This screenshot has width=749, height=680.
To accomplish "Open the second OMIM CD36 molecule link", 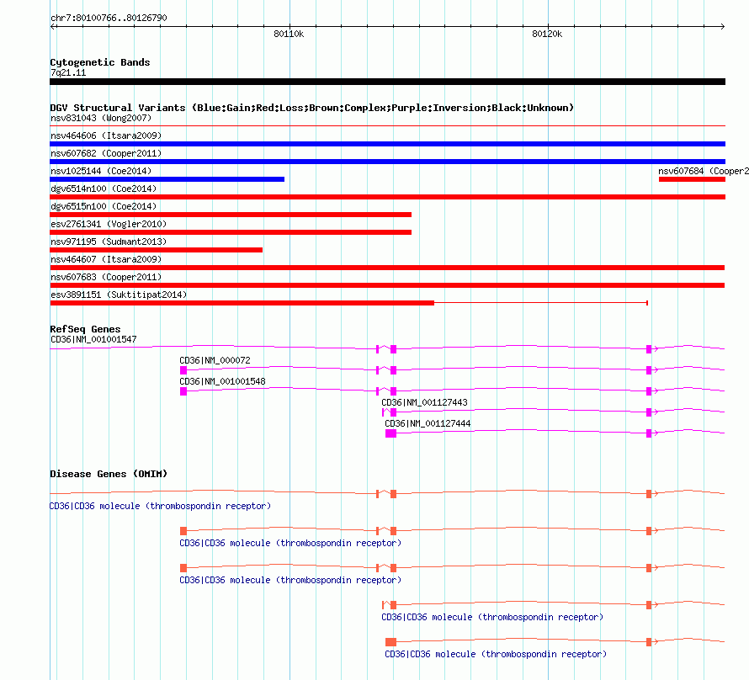I will [290, 543].
